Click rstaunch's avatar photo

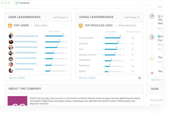pyautogui.click(x=11, y=53)
